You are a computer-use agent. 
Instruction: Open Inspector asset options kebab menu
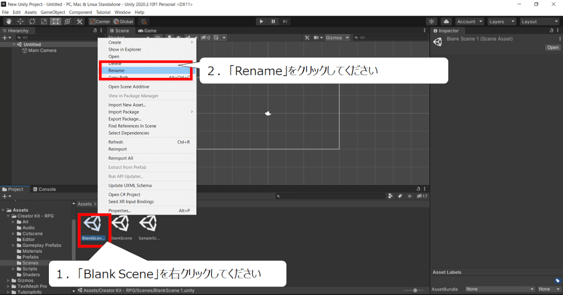(560, 39)
